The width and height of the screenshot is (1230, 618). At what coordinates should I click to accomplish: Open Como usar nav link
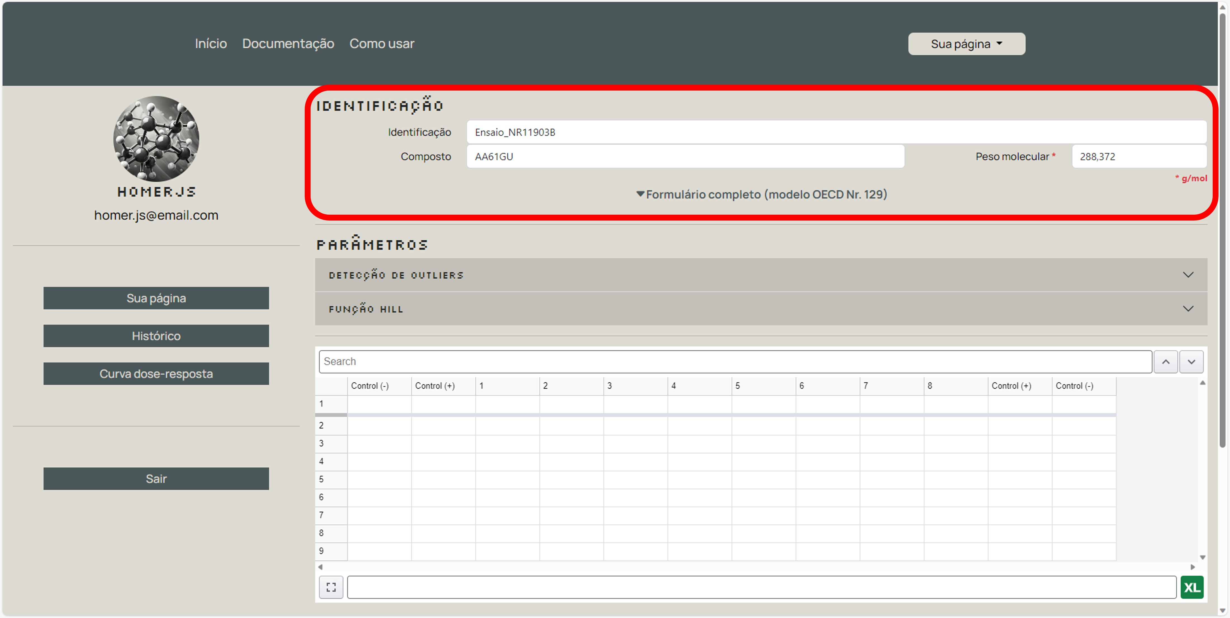382,43
